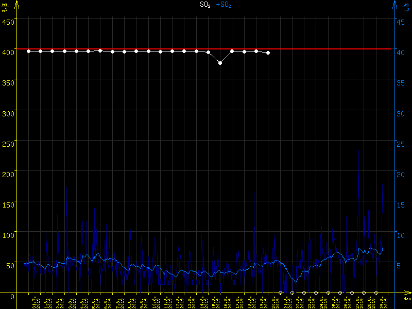Click the first yellow circle marker on baseline
Screen dimensions: 412x309
click(x=280, y=293)
